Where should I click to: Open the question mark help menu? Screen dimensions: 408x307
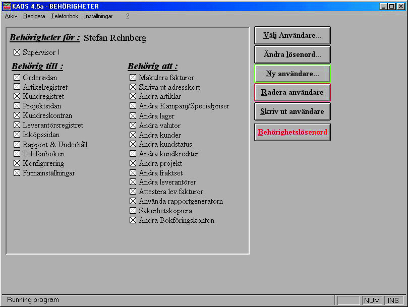pos(128,16)
